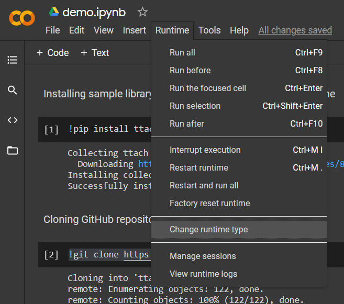Select View runtime logs
The height and width of the screenshot is (304, 344).
click(203, 274)
